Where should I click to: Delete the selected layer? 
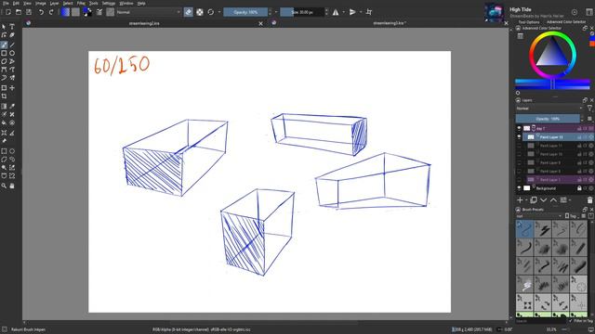tap(589, 200)
